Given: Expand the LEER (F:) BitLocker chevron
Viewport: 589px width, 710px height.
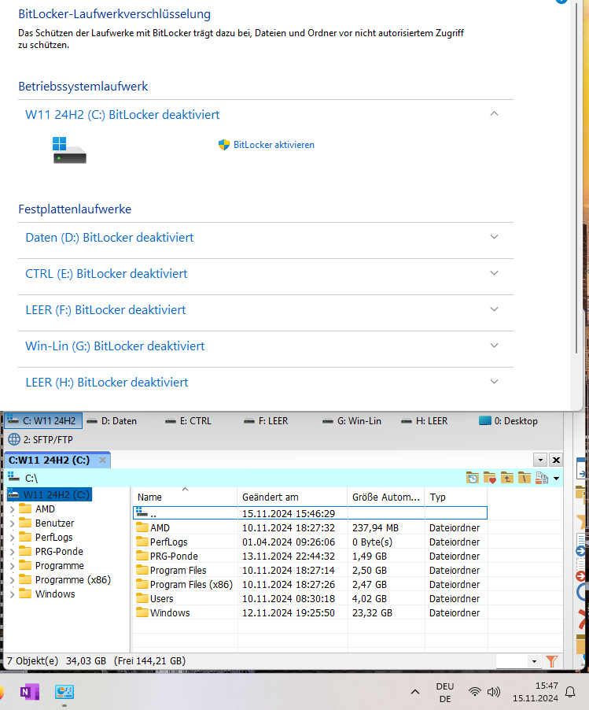Looking at the screenshot, I should point(494,309).
